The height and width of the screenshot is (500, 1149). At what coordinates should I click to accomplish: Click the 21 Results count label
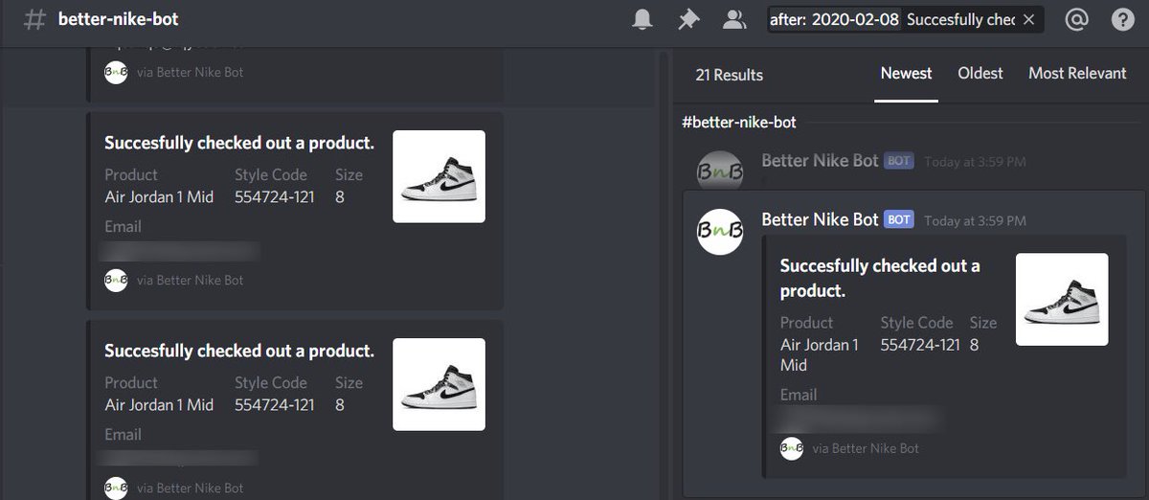[730, 75]
